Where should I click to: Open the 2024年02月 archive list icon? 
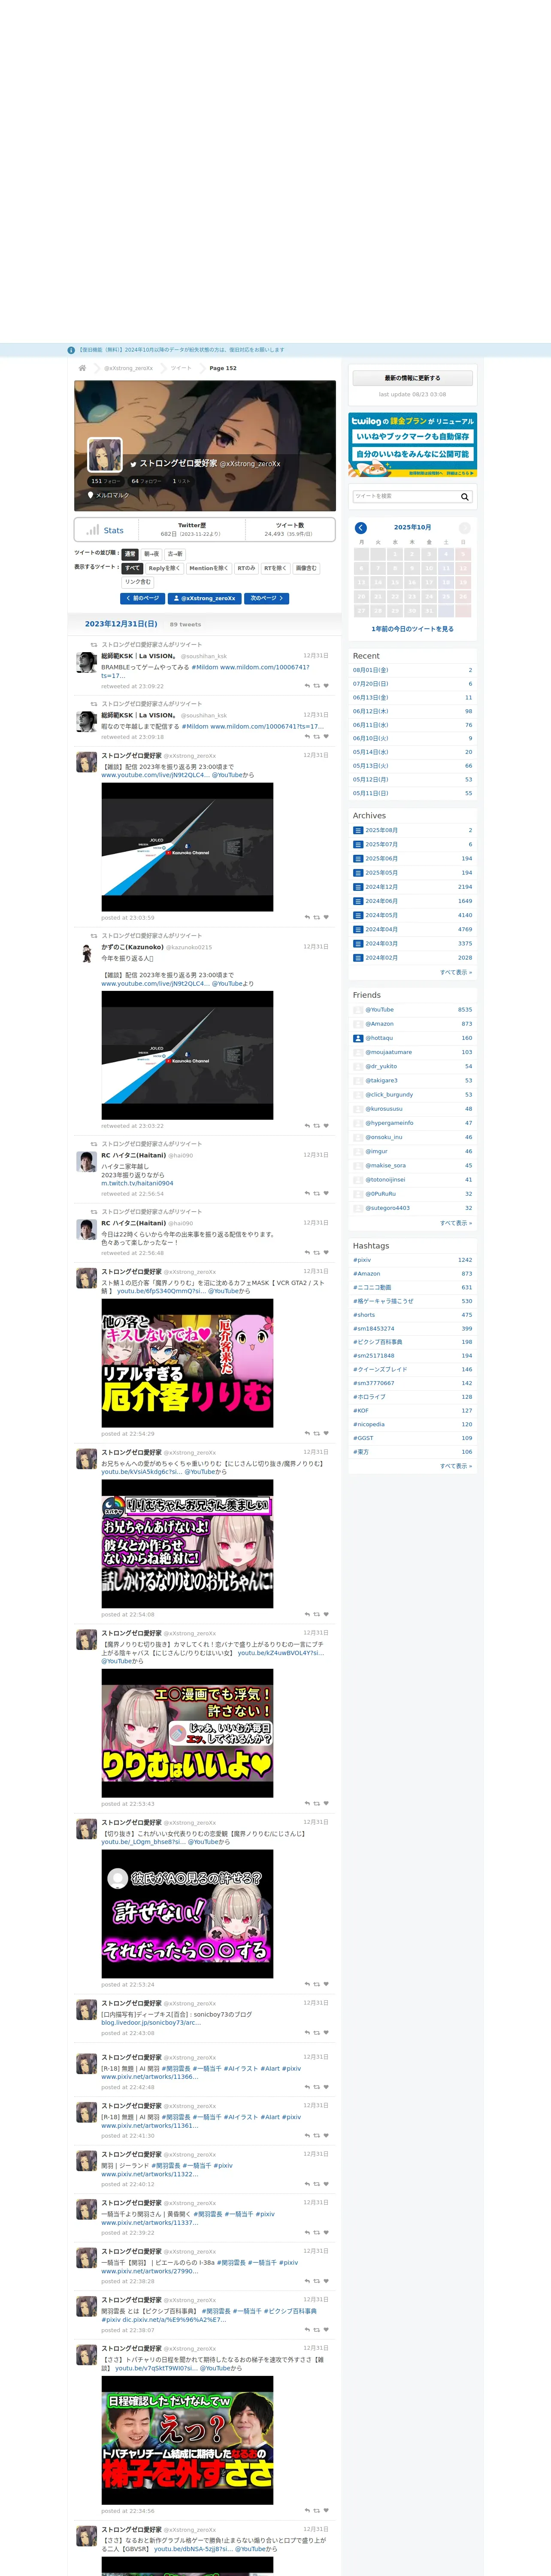pos(358,957)
